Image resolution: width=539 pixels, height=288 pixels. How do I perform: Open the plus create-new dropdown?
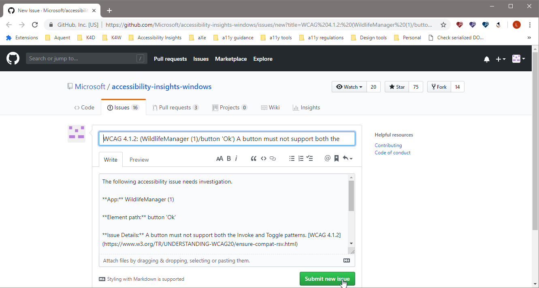coord(501,59)
